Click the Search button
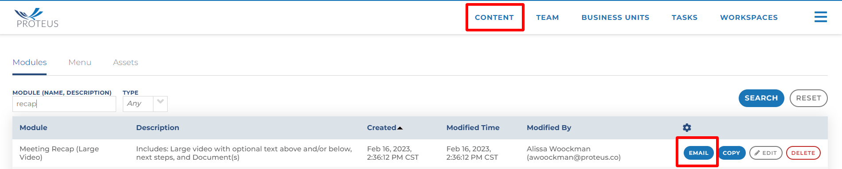Screen dimensions: 842x169 click(761, 98)
